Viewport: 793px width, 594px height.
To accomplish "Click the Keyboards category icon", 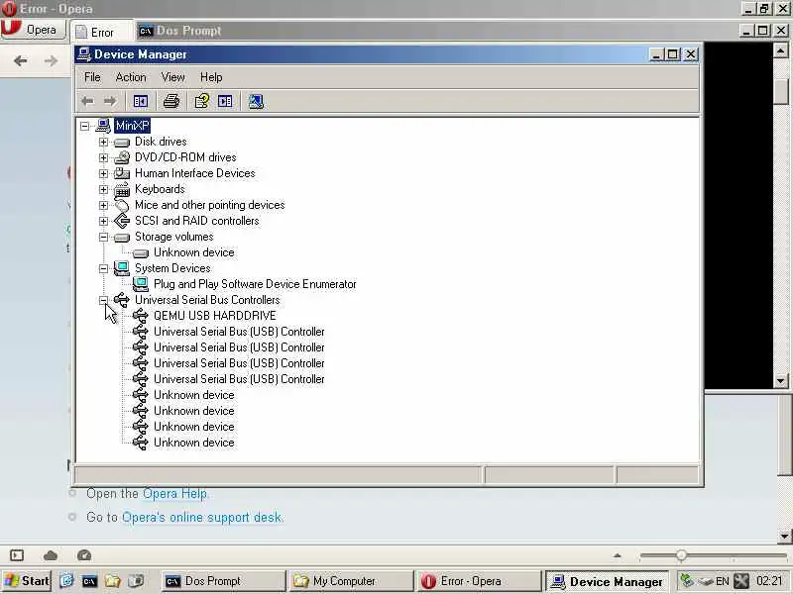I will point(122,189).
